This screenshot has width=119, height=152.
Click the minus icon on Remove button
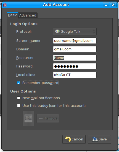41,118
